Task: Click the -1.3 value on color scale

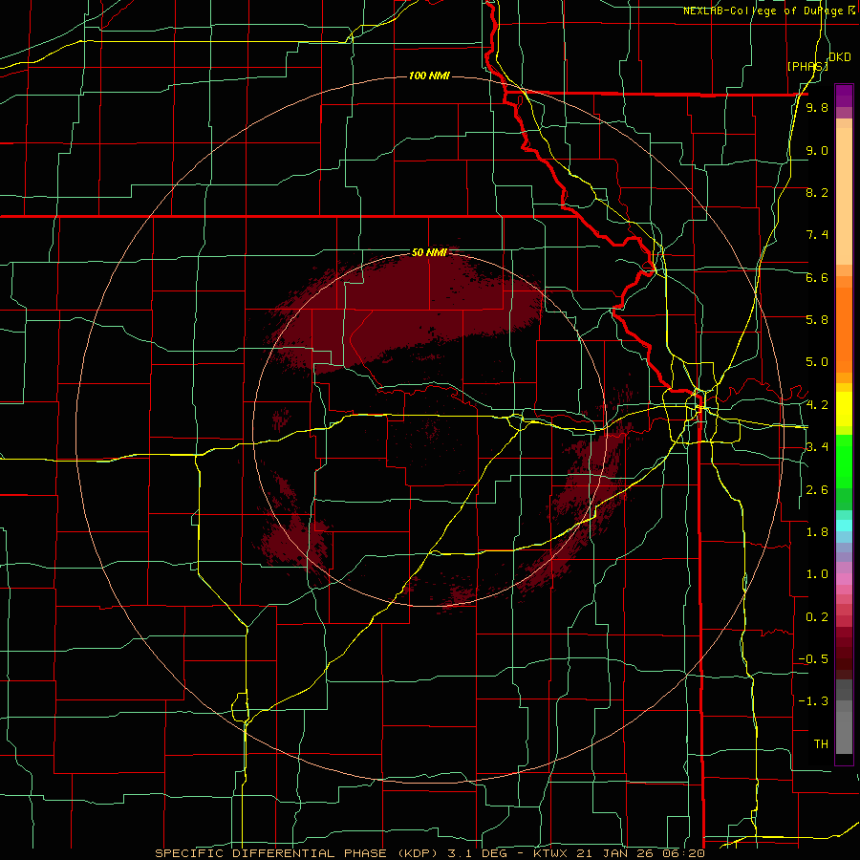Action: click(x=813, y=701)
